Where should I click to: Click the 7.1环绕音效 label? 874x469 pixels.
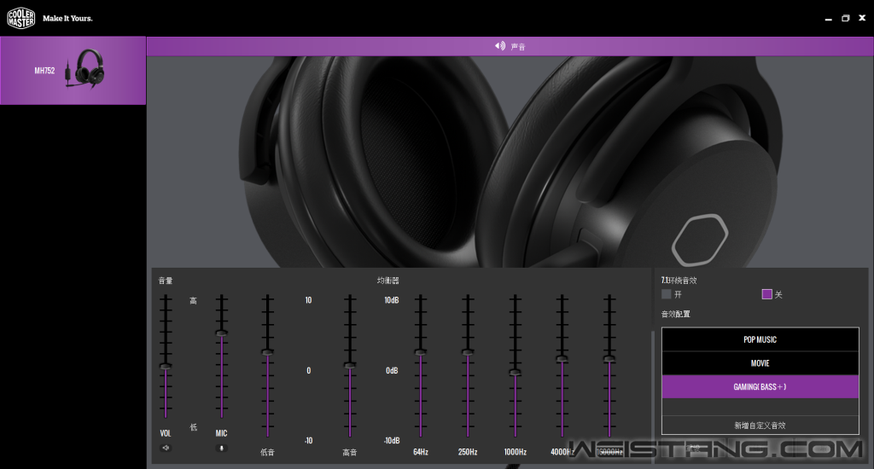pyautogui.click(x=679, y=281)
